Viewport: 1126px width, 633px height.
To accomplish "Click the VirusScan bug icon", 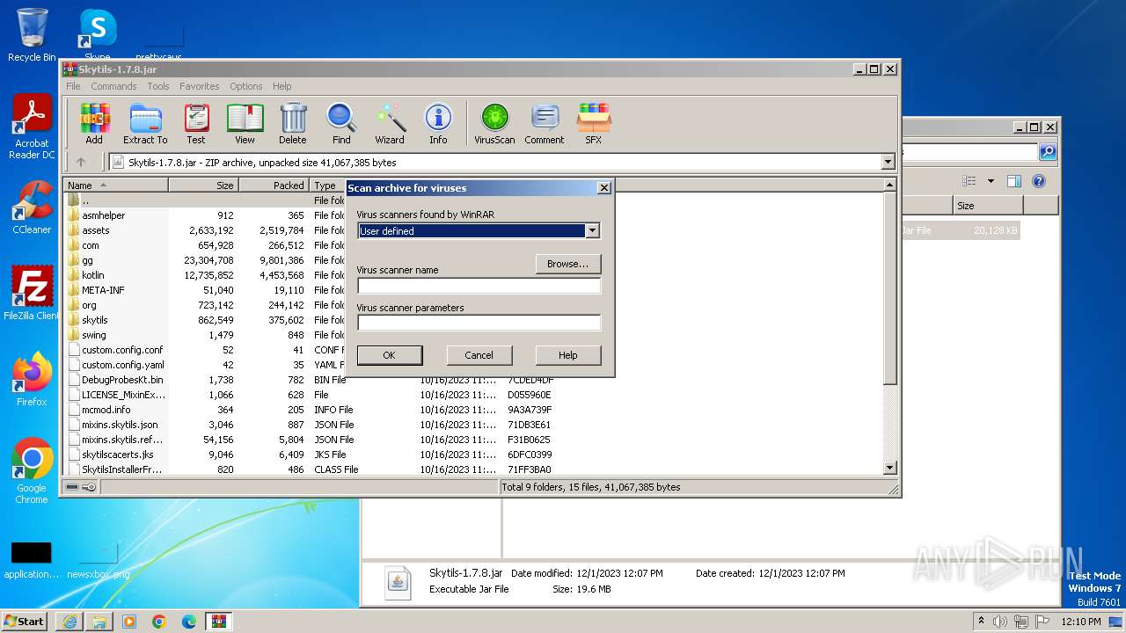I will [x=494, y=124].
